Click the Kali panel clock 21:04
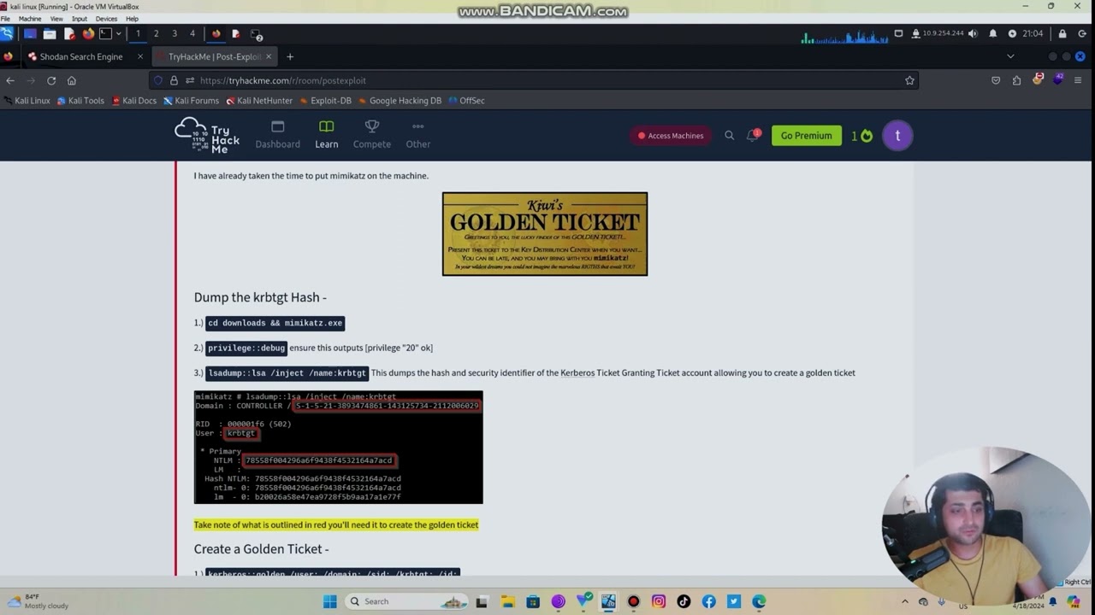The image size is (1095, 615). [1033, 34]
